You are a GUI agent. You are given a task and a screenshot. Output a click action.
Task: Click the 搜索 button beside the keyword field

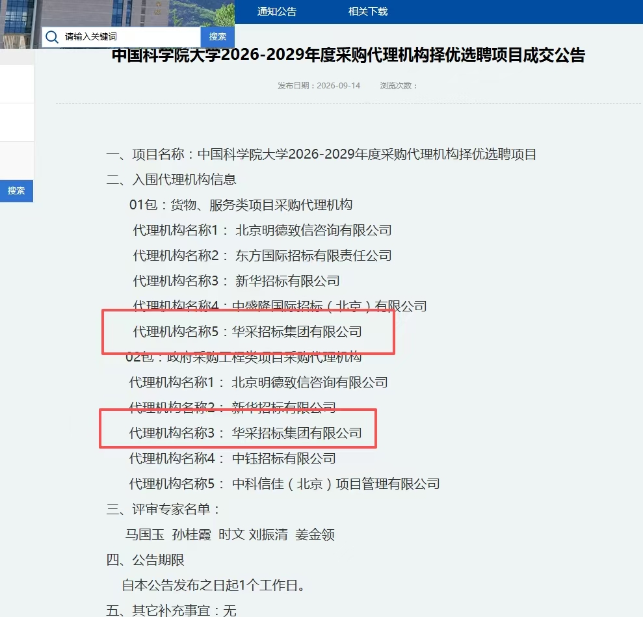(217, 37)
